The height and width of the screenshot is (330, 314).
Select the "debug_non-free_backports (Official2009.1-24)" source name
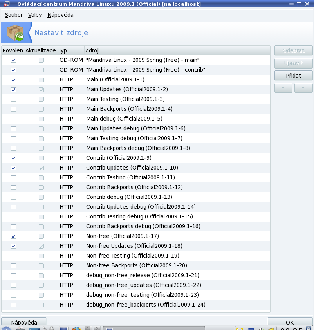(x=146, y=305)
